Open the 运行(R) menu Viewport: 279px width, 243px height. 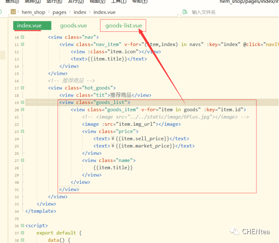click(54, 2)
